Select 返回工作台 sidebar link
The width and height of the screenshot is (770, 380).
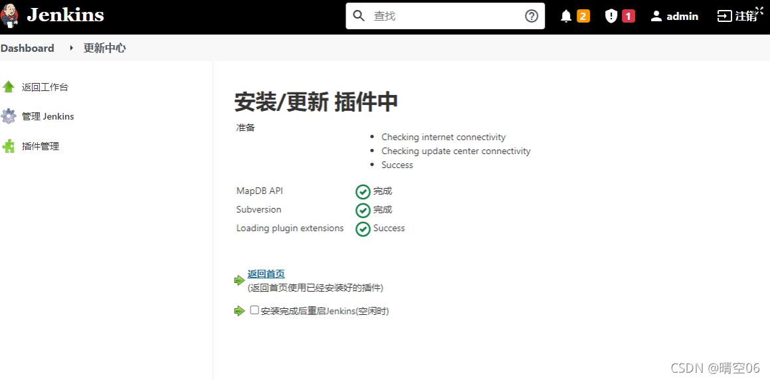click(45, 88)
